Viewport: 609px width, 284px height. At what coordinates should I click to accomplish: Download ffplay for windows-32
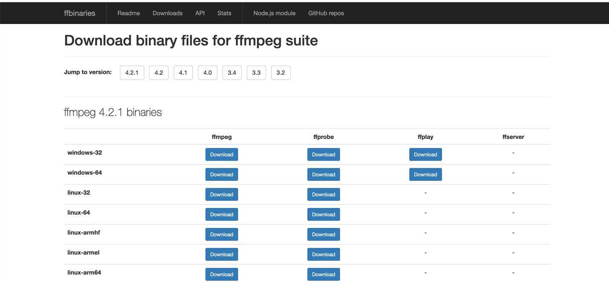tap(425, 154)
